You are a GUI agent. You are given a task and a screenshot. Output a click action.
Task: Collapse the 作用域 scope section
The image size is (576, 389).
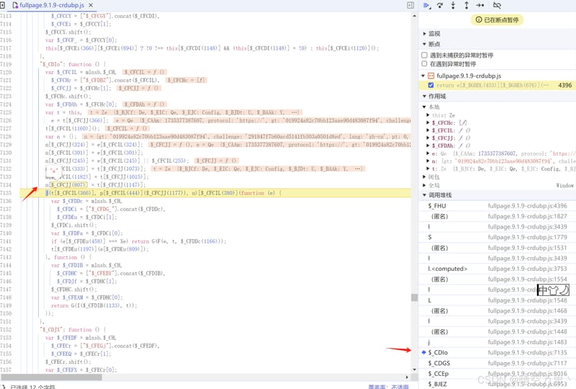pos(425,97)
